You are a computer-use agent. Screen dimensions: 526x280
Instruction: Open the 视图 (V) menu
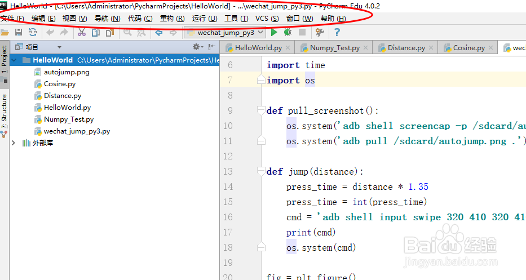click(x=74, y=19)
